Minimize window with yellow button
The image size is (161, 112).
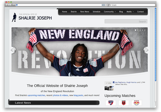(x=9, y=2)
